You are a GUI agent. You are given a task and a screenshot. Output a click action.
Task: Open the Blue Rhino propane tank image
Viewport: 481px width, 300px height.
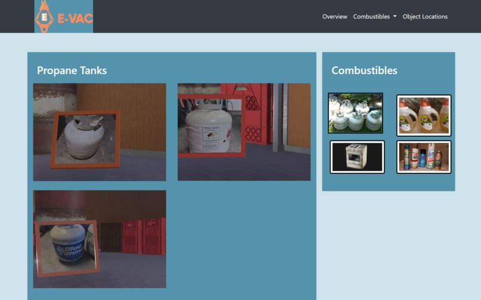[x=100, y=239]
